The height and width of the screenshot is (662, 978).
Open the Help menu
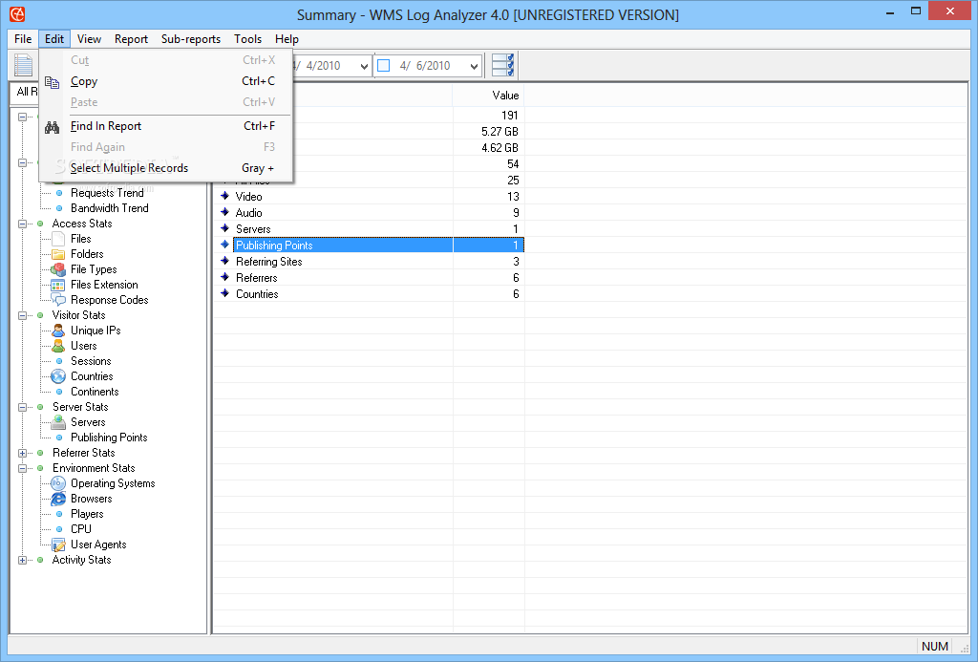coord(287,38)
